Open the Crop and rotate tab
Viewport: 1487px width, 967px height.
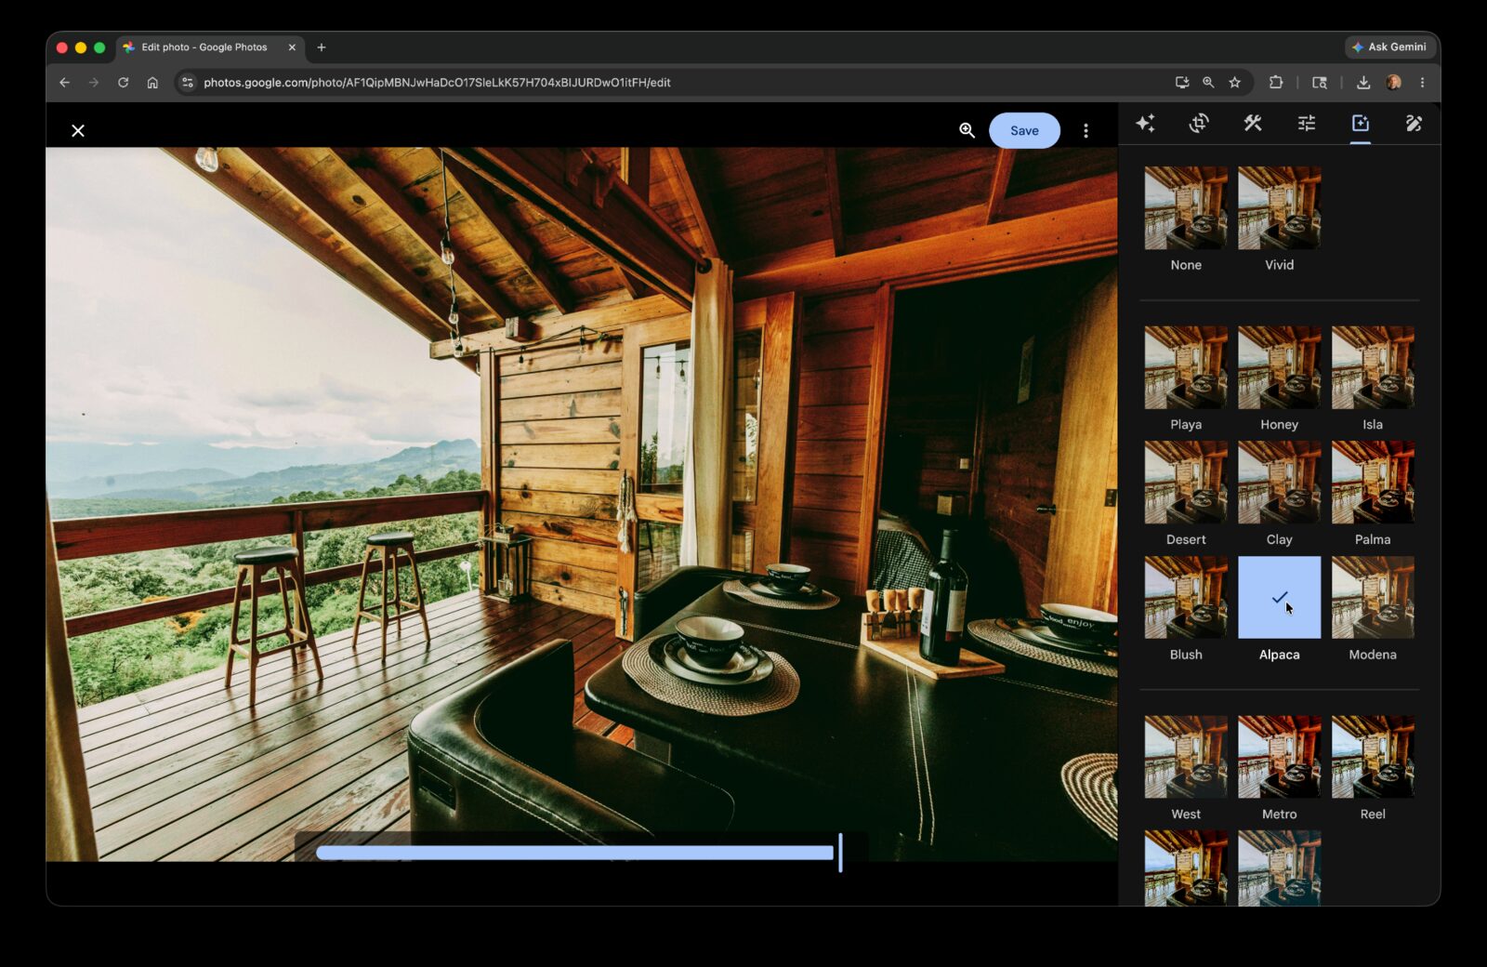(1199, 124)
